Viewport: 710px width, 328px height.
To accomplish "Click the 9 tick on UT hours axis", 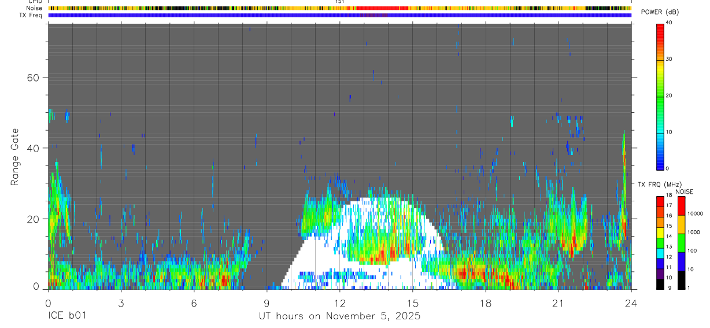I will point(267,303).
